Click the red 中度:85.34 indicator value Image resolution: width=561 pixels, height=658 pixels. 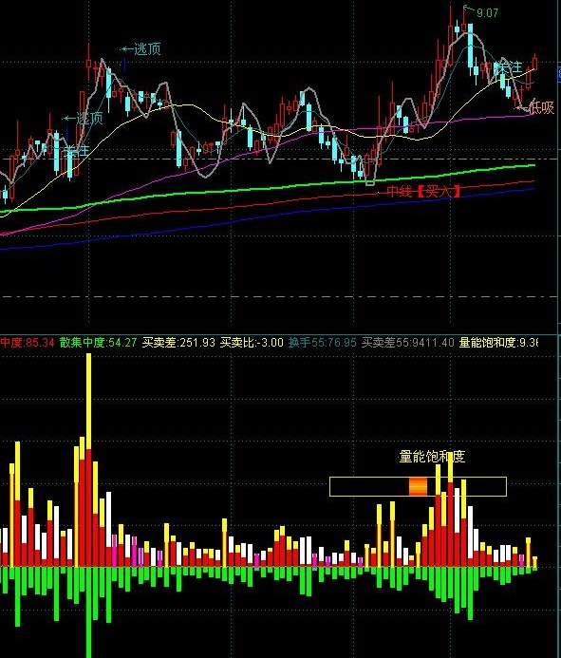point(28,343)
